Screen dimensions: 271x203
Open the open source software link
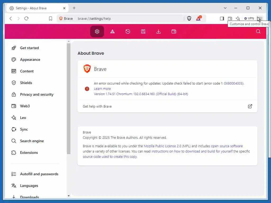227,146
